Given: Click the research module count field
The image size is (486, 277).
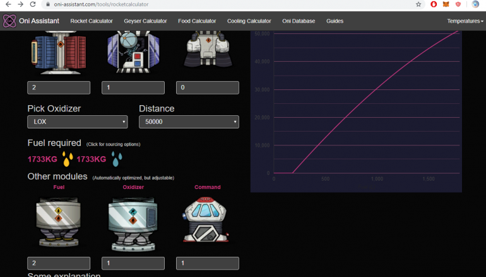Looking at the screenshot, I should (x=133, y=88).
